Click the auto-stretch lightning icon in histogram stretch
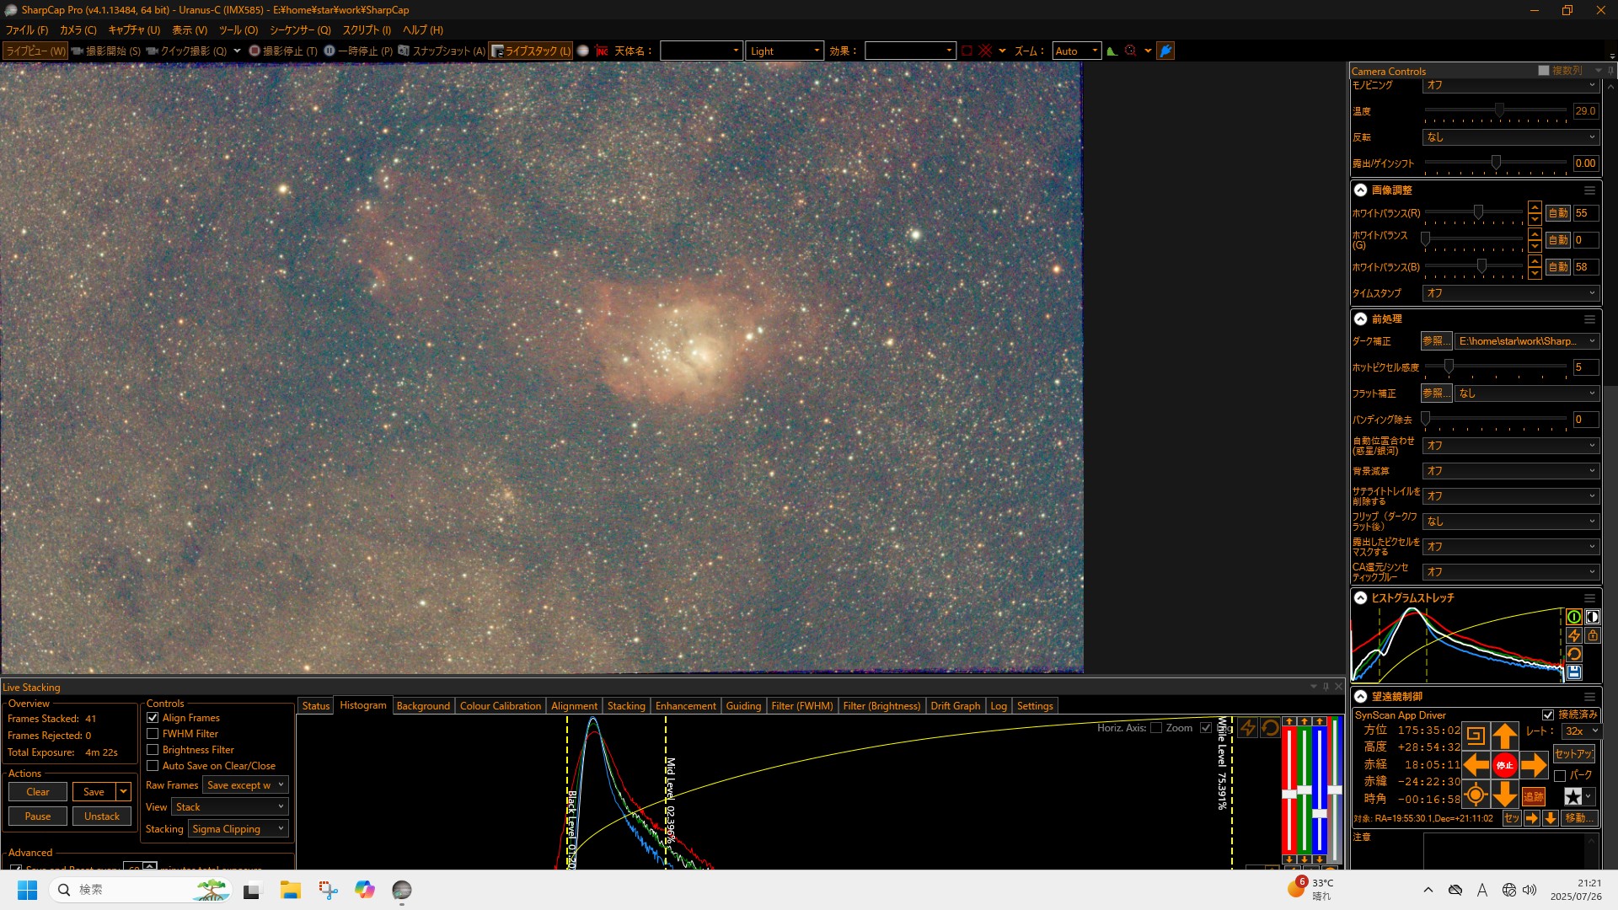Screen dimensions: 1618x910 pos(1573,635)
